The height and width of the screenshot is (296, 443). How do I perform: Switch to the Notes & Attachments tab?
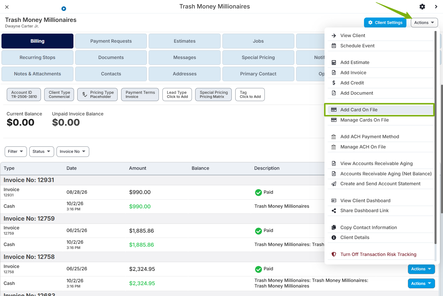[x=37, y=74]
